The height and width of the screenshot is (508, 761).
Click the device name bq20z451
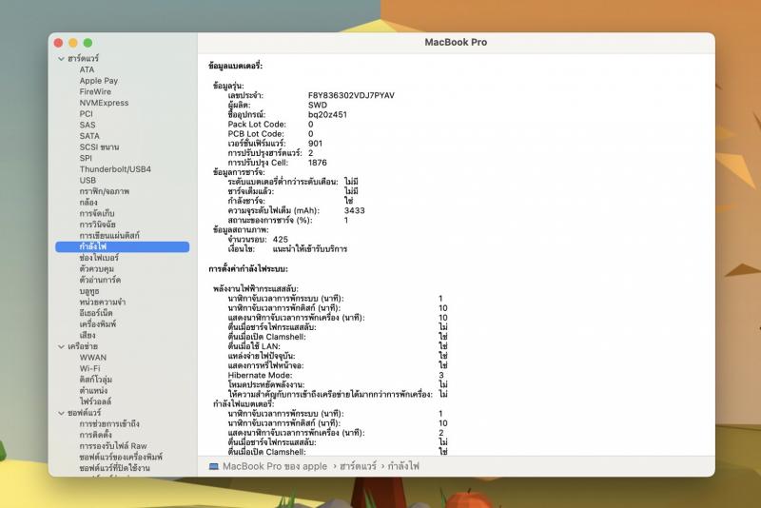click(x=327, y=114)
